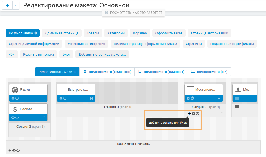This screenshot has height=157, width=266.
Task: Delete the Валюта block via trash icon
Action: 44,117
